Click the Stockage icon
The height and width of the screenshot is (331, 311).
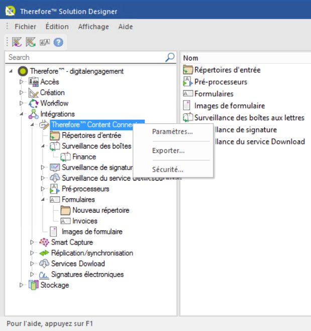coord(34,285)
